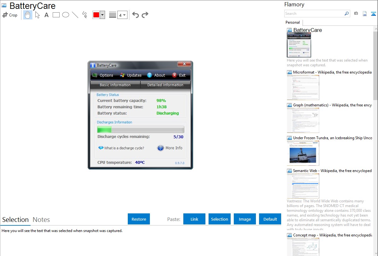Redo the last edit

pos(145,15)
